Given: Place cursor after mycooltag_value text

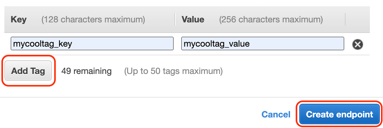Looking at the screenshot, I should coord(250,44).
